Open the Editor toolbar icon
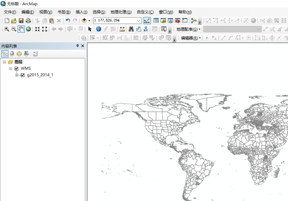Screen dimensions: 288x201 (x=147, y=20)
